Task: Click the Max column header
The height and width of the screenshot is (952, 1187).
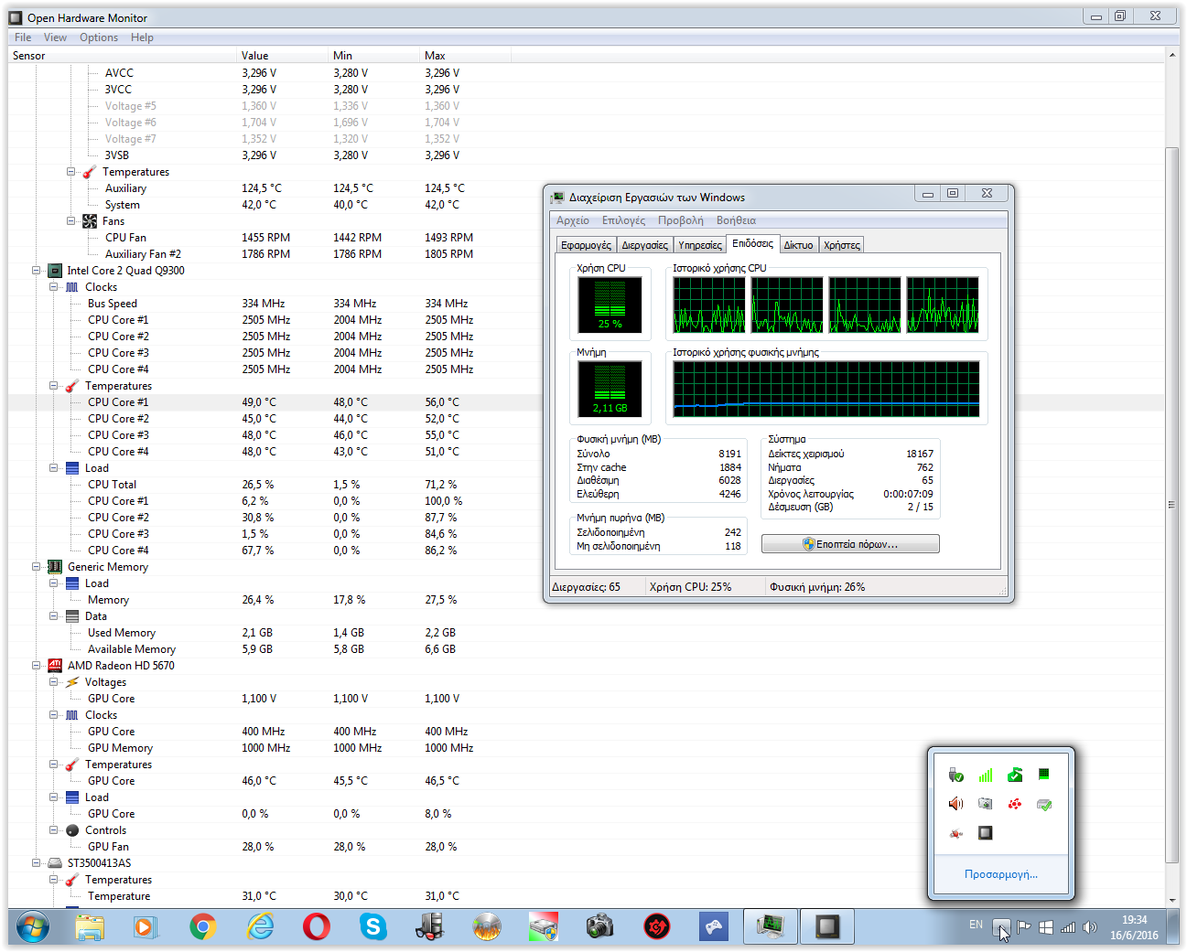Action: (465, 56)
